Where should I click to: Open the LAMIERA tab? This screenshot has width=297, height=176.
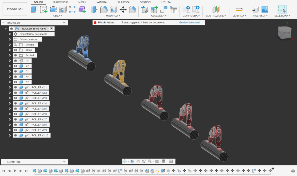[x=101, y=2]
